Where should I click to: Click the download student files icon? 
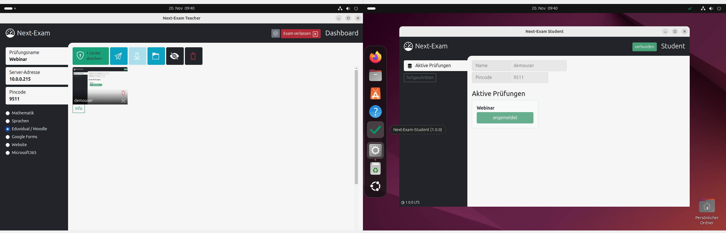(137, 56)
